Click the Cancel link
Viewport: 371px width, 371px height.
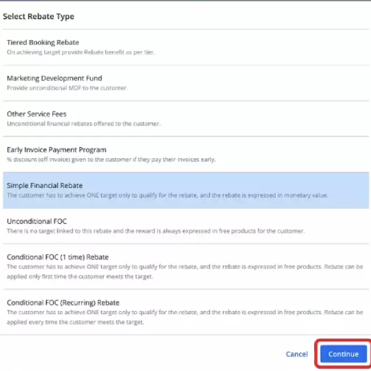click(x=297, y=354)
